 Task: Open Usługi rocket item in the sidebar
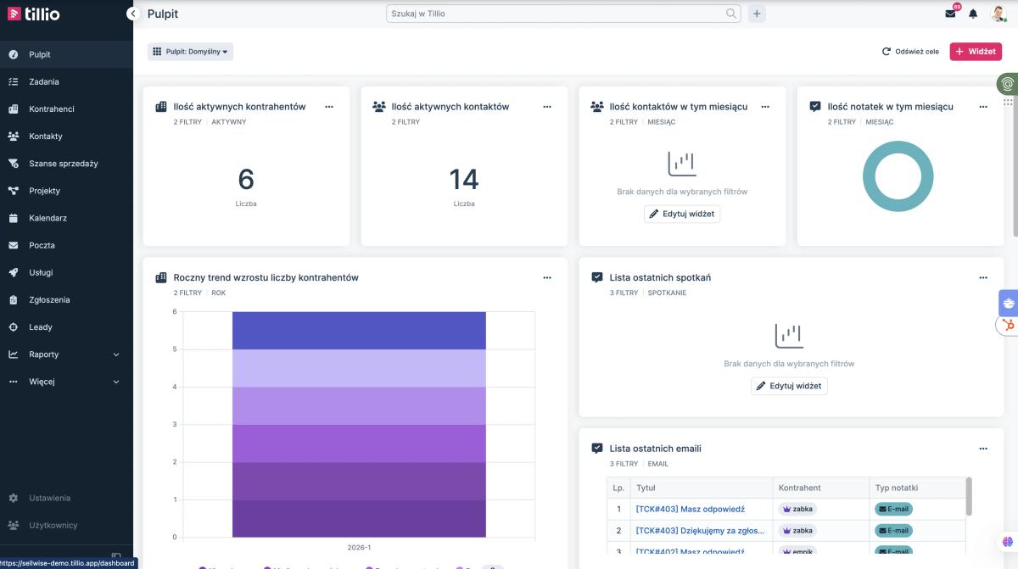coord(66,272)
